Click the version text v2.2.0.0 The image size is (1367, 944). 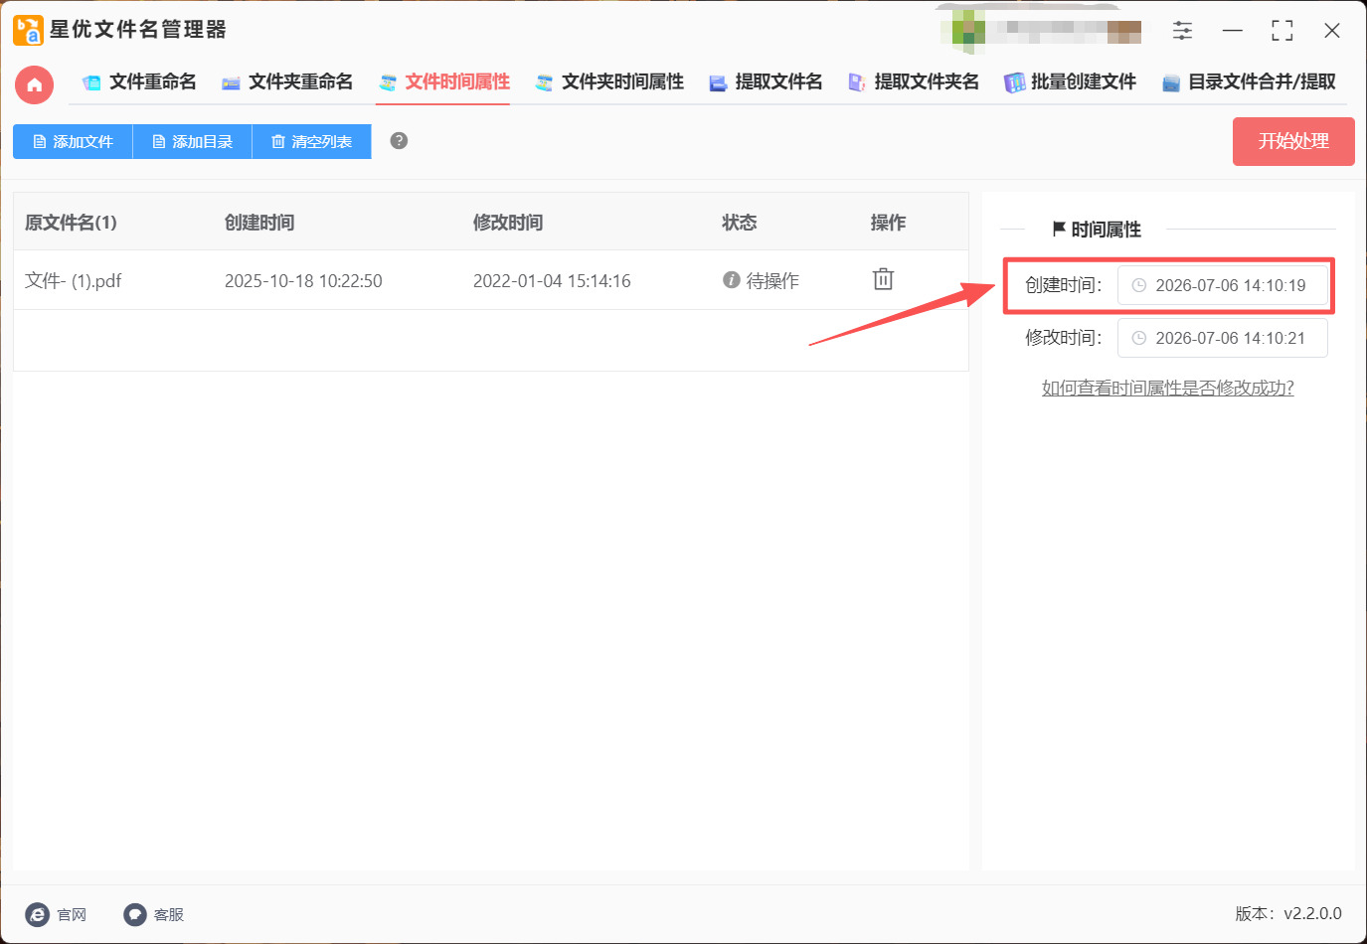point(1312,913)
